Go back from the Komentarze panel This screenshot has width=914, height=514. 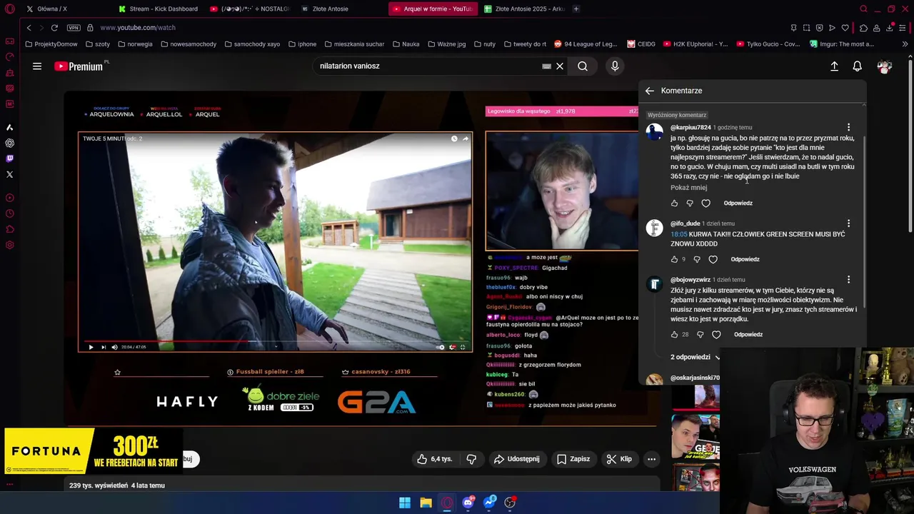649,91
